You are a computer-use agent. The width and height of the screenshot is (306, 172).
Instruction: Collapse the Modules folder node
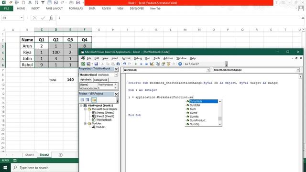click(85, 123)
